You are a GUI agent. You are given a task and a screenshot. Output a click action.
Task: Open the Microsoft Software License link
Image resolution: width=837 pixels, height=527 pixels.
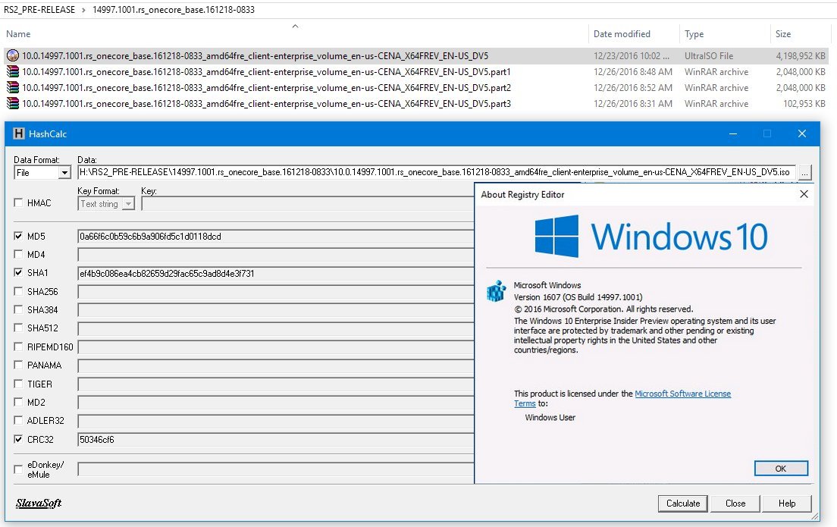pos(683,394)
